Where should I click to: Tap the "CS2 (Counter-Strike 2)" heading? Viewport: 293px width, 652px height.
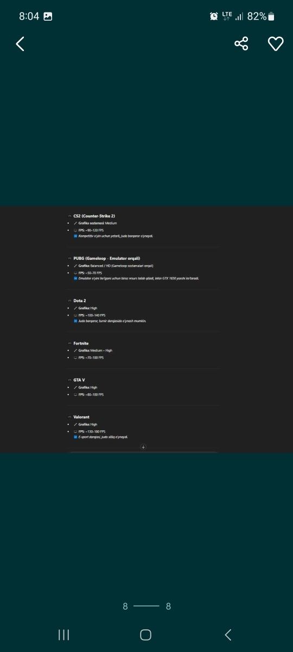coord(94,216)
